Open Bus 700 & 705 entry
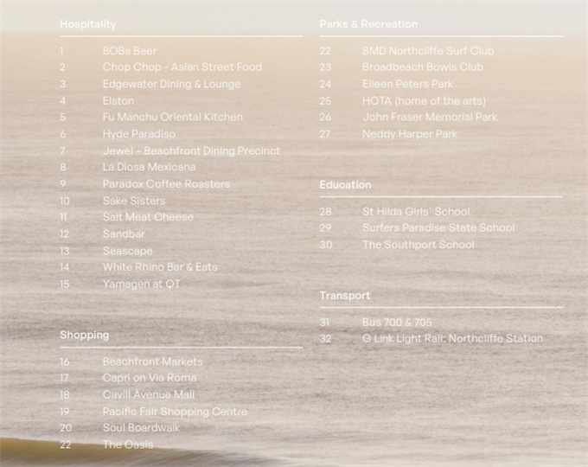 pos(397,323)
